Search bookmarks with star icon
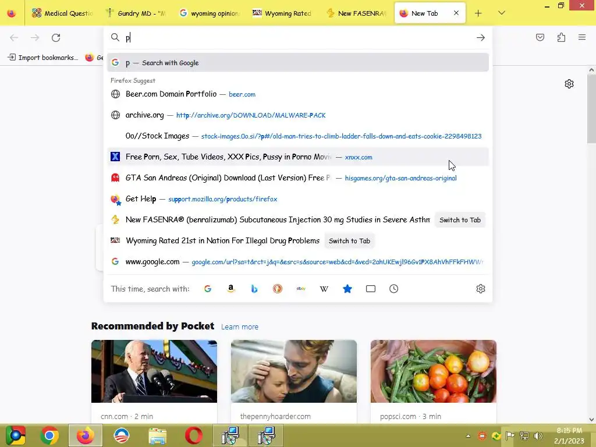Image resolution: width=596 pixels, height=447 pixels. 347,289
